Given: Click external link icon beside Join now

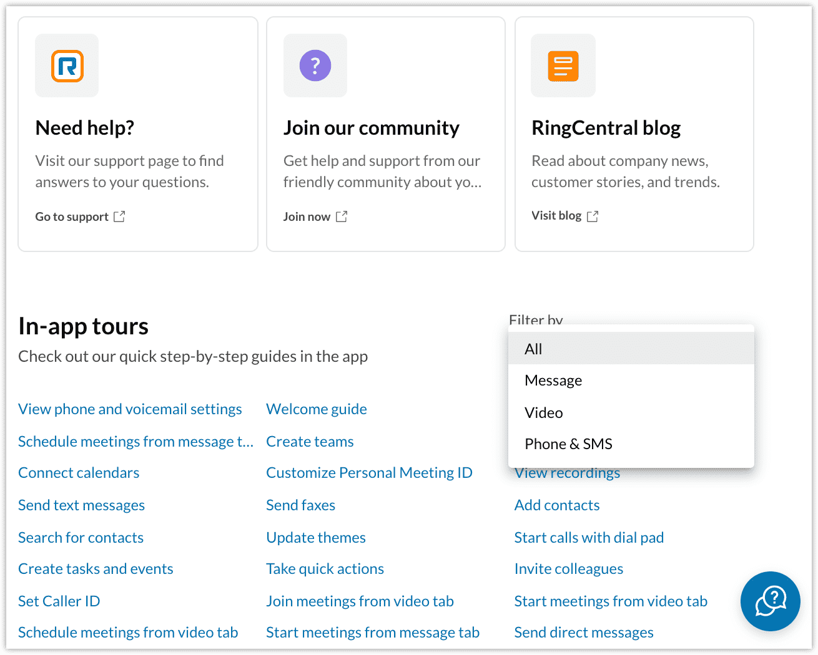Looking at the screenshot, I should click(341, 216).
